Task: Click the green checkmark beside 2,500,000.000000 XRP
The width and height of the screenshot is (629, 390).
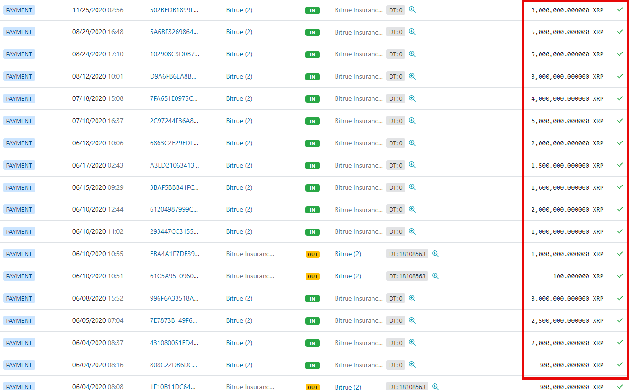Action: click(x=620, y=320)
